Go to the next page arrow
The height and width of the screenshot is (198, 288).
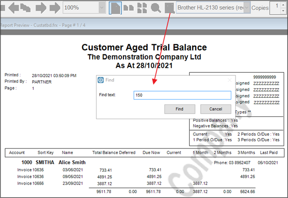41,8
